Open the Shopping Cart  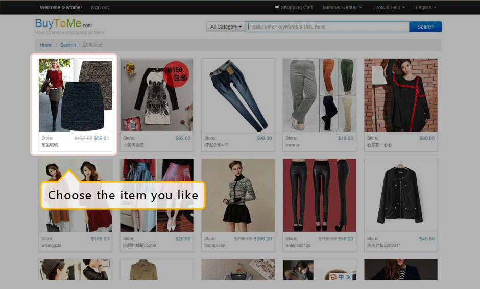click(293, 7)
